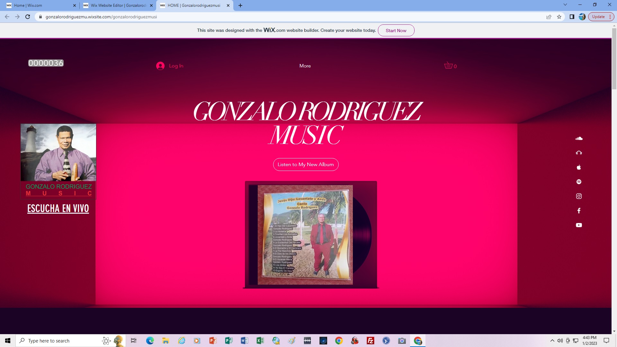The image size is (617, 347).
Task: Click the Start Now button
Action: [396, 31]
